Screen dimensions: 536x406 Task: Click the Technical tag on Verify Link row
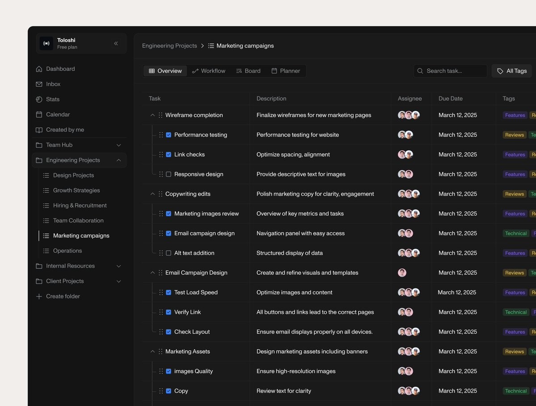pos(516,312)
